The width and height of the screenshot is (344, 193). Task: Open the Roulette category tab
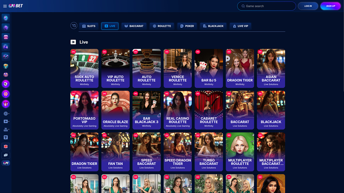pyautogui.click(x=161, y=26)
